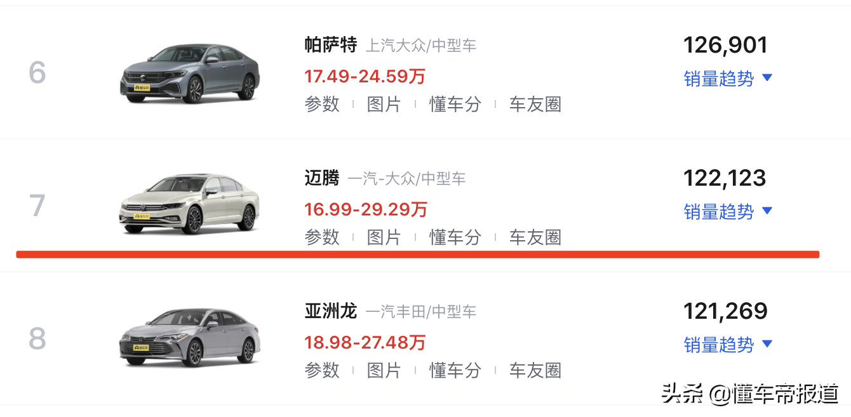Open 车友圈 for 亚洲龙
Viewport: 851px width, 417px height.
tap(535, 370)
